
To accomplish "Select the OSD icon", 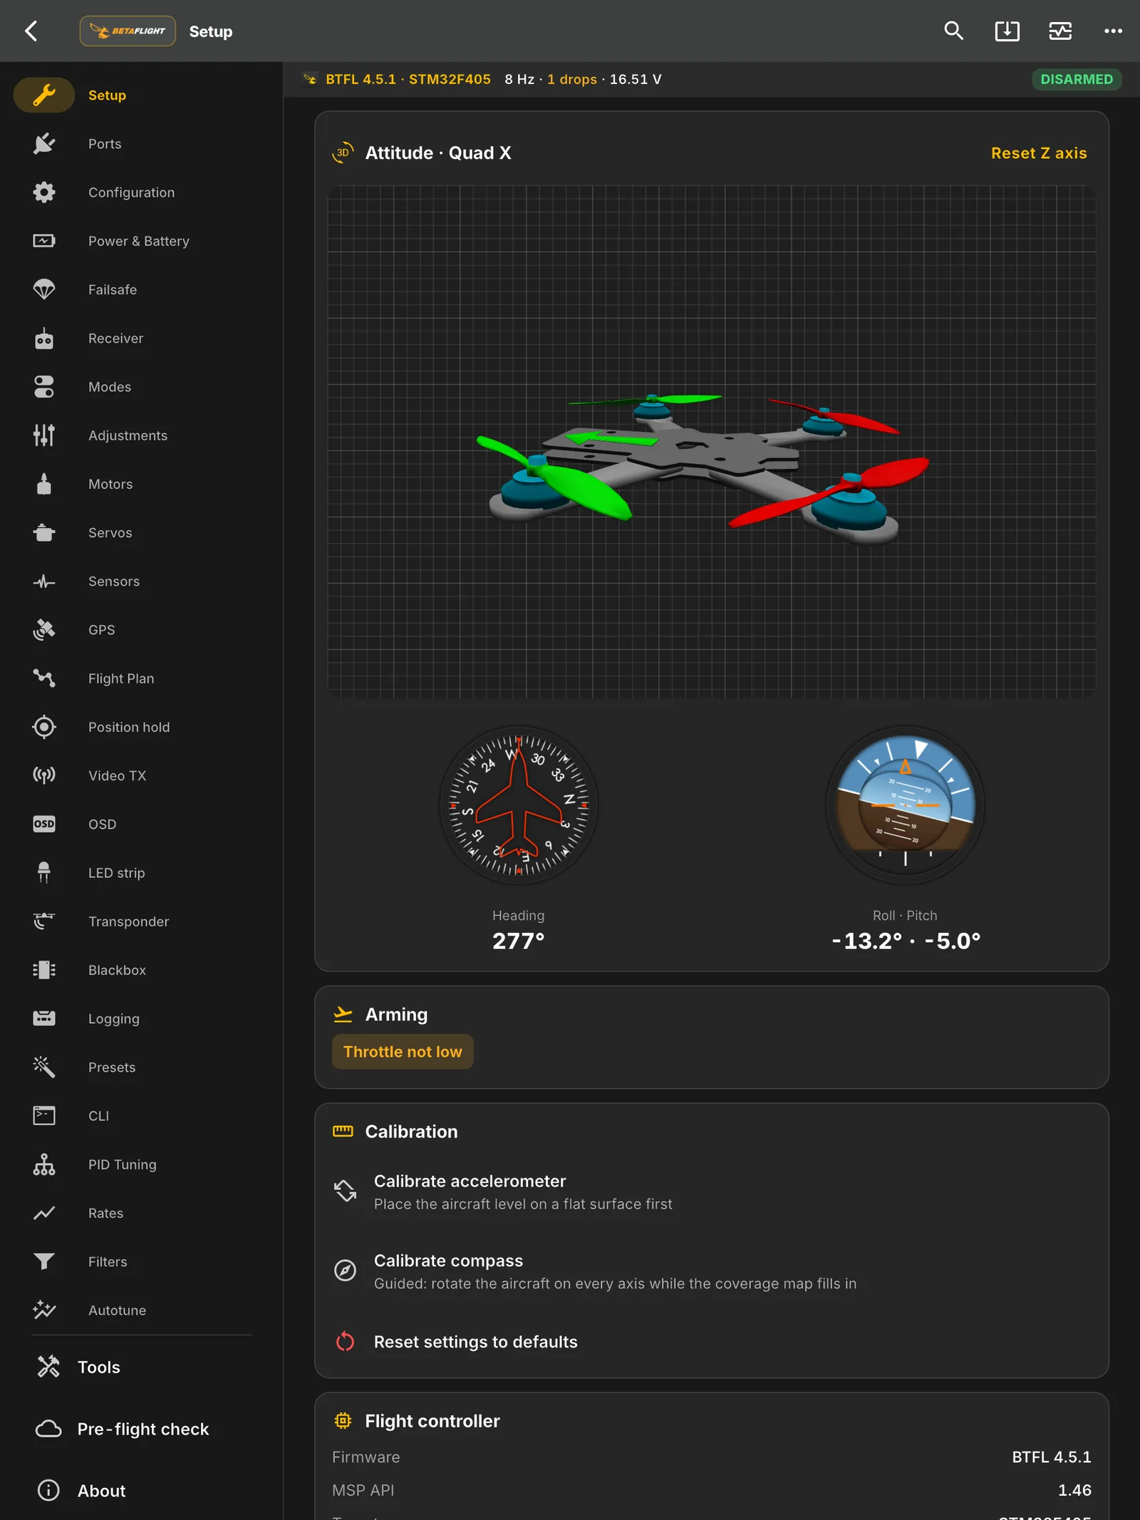I will click(44, 824).
